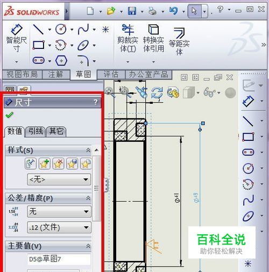Screen dimensions: 269x272
Task: Select the Straight Slot tool in ribbon
Action: [38, 60]
